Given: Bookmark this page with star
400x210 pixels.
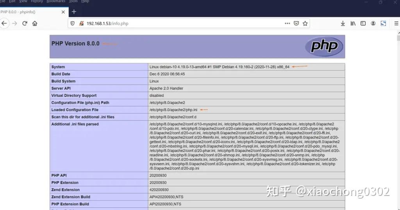Looking at the screenshot, I should [x=305, y=23].
